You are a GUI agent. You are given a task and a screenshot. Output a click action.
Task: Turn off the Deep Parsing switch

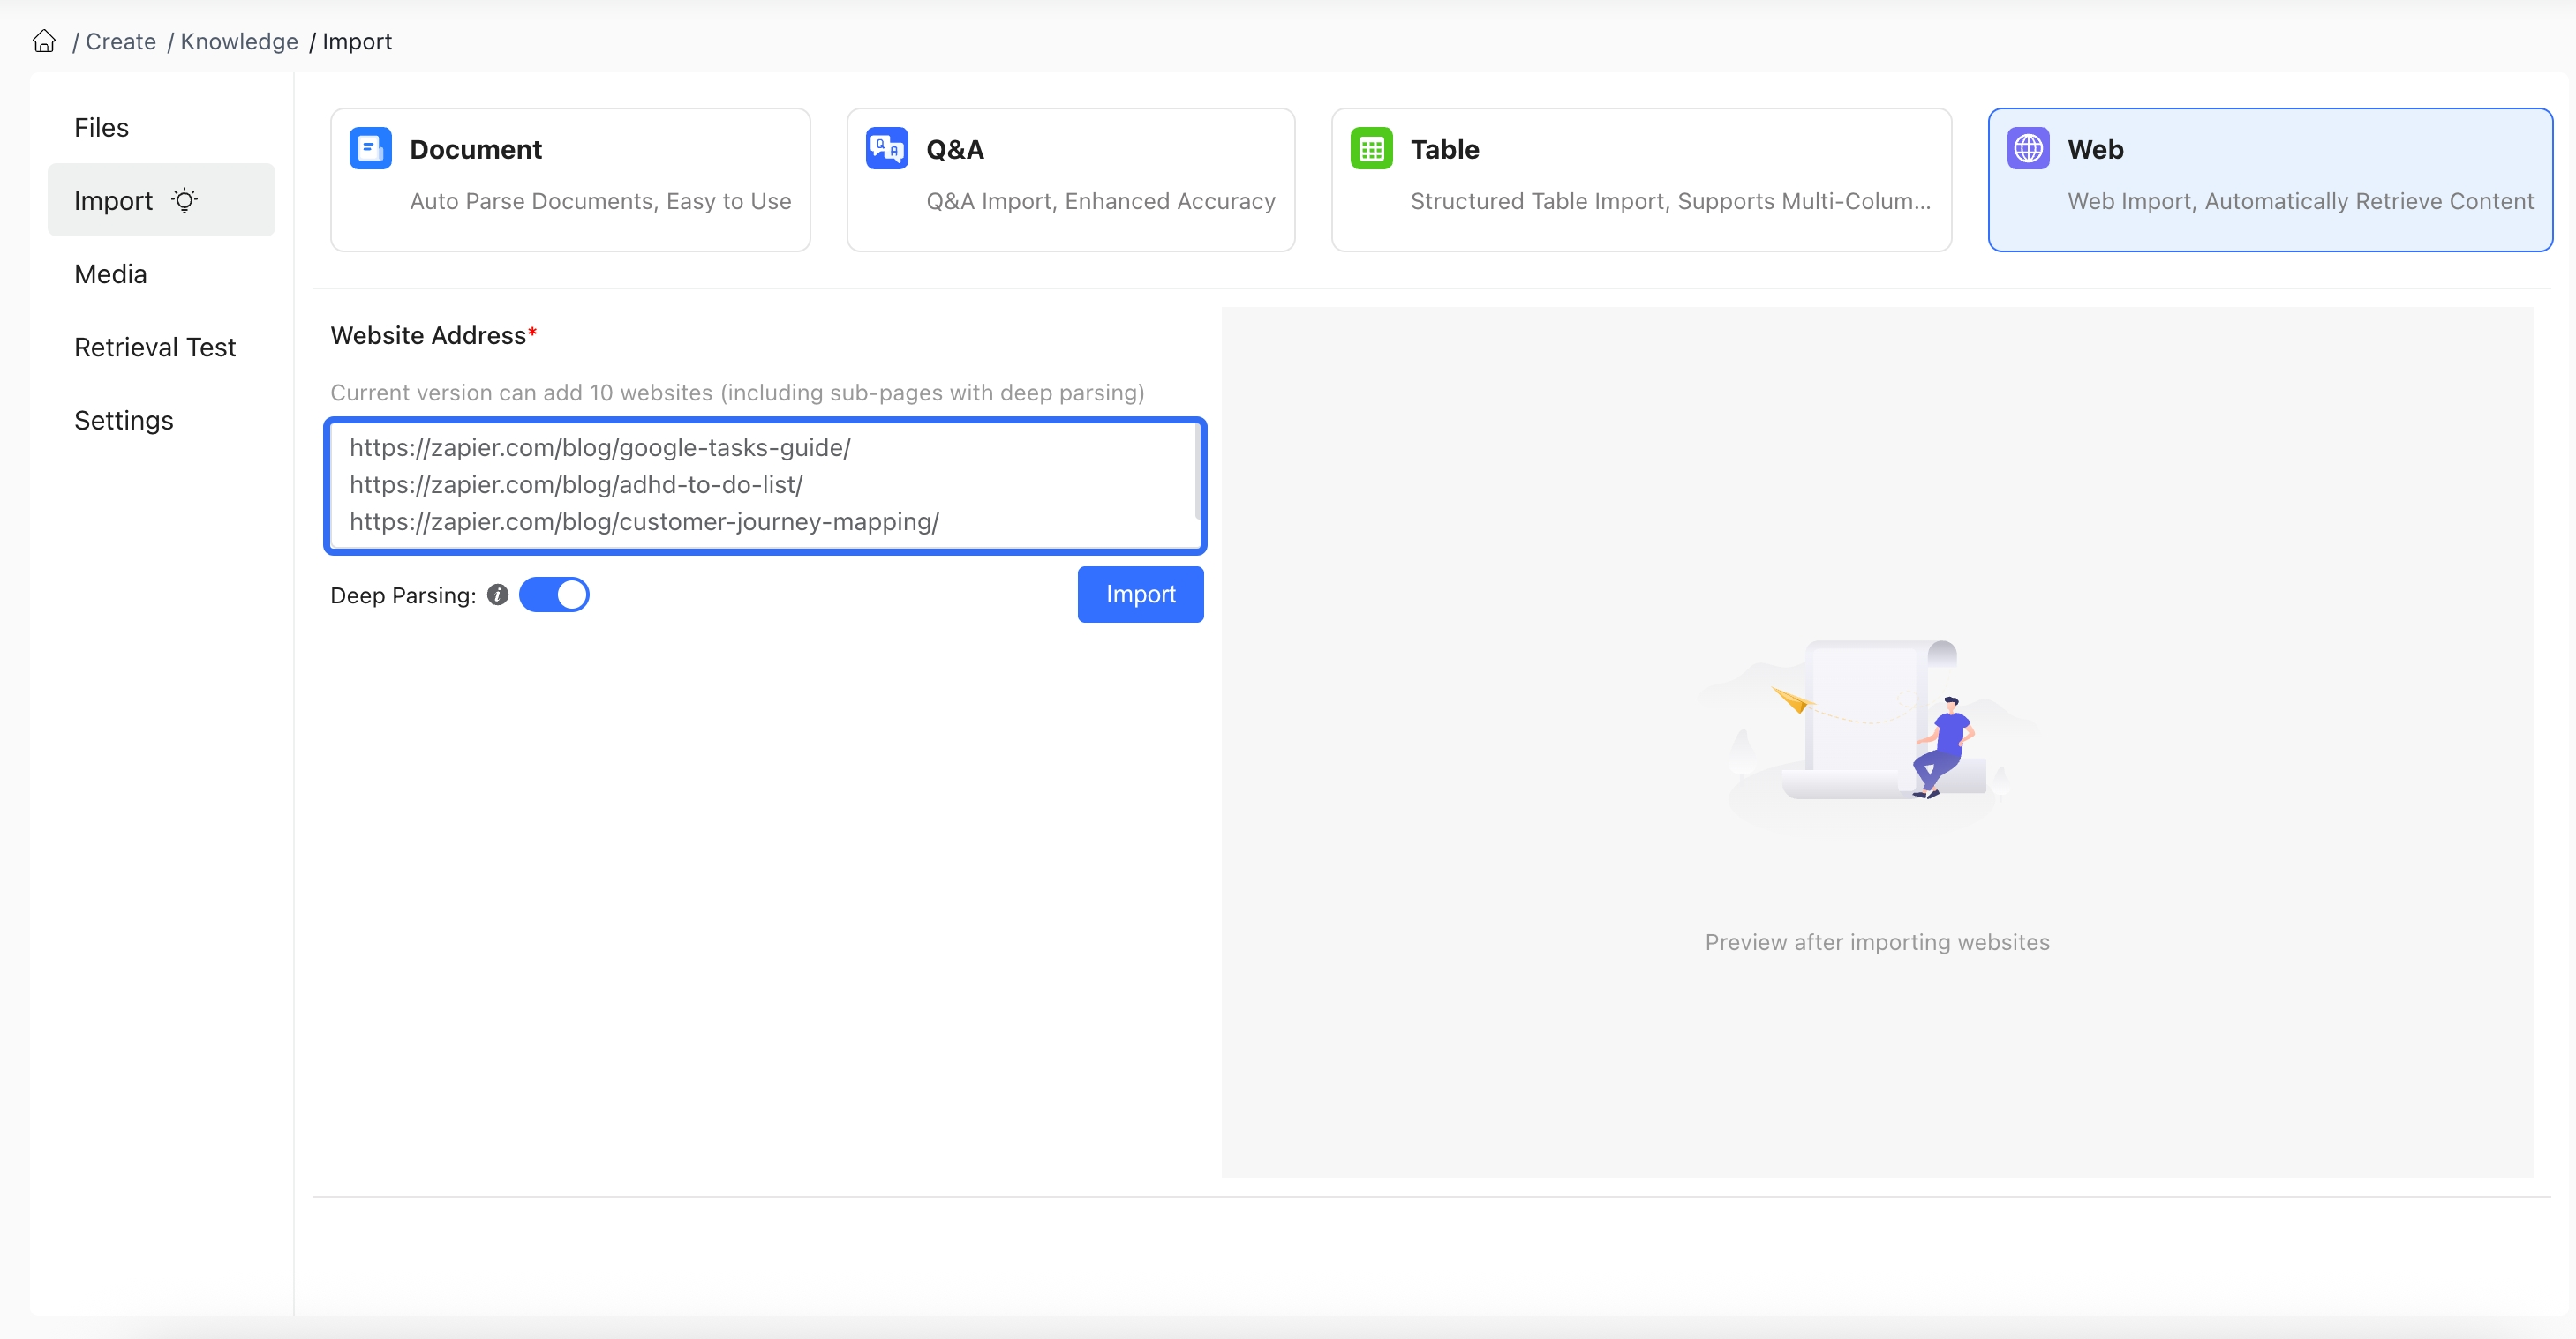pyautogui.click(x=554, y=595)
